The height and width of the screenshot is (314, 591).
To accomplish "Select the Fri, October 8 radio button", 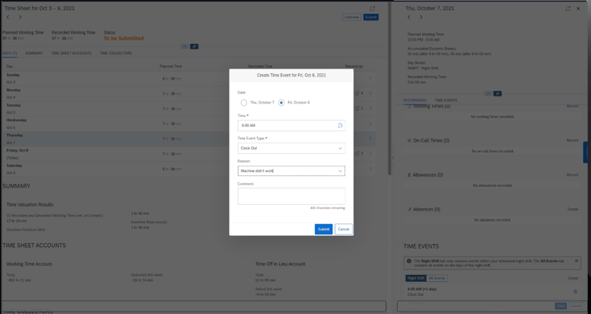I will click(282, 103).
